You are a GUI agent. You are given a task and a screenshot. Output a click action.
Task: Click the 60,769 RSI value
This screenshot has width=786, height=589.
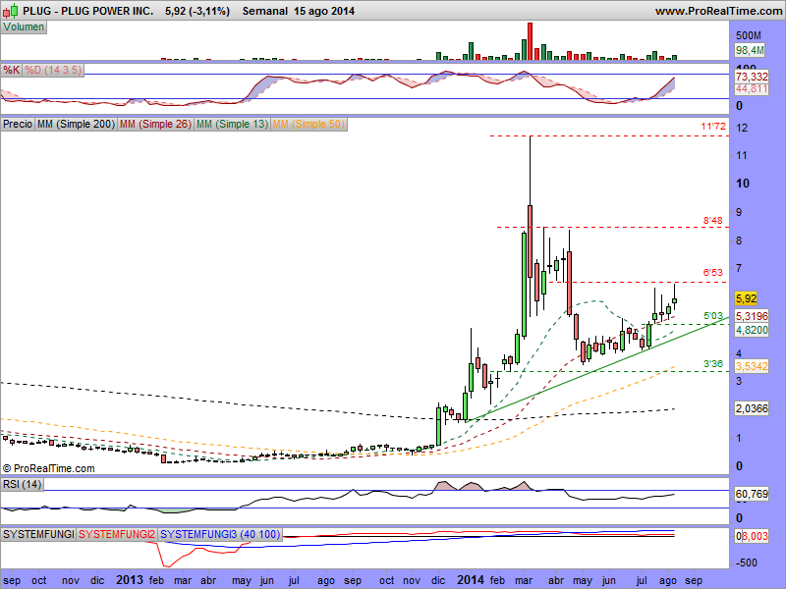click(752, 495)
